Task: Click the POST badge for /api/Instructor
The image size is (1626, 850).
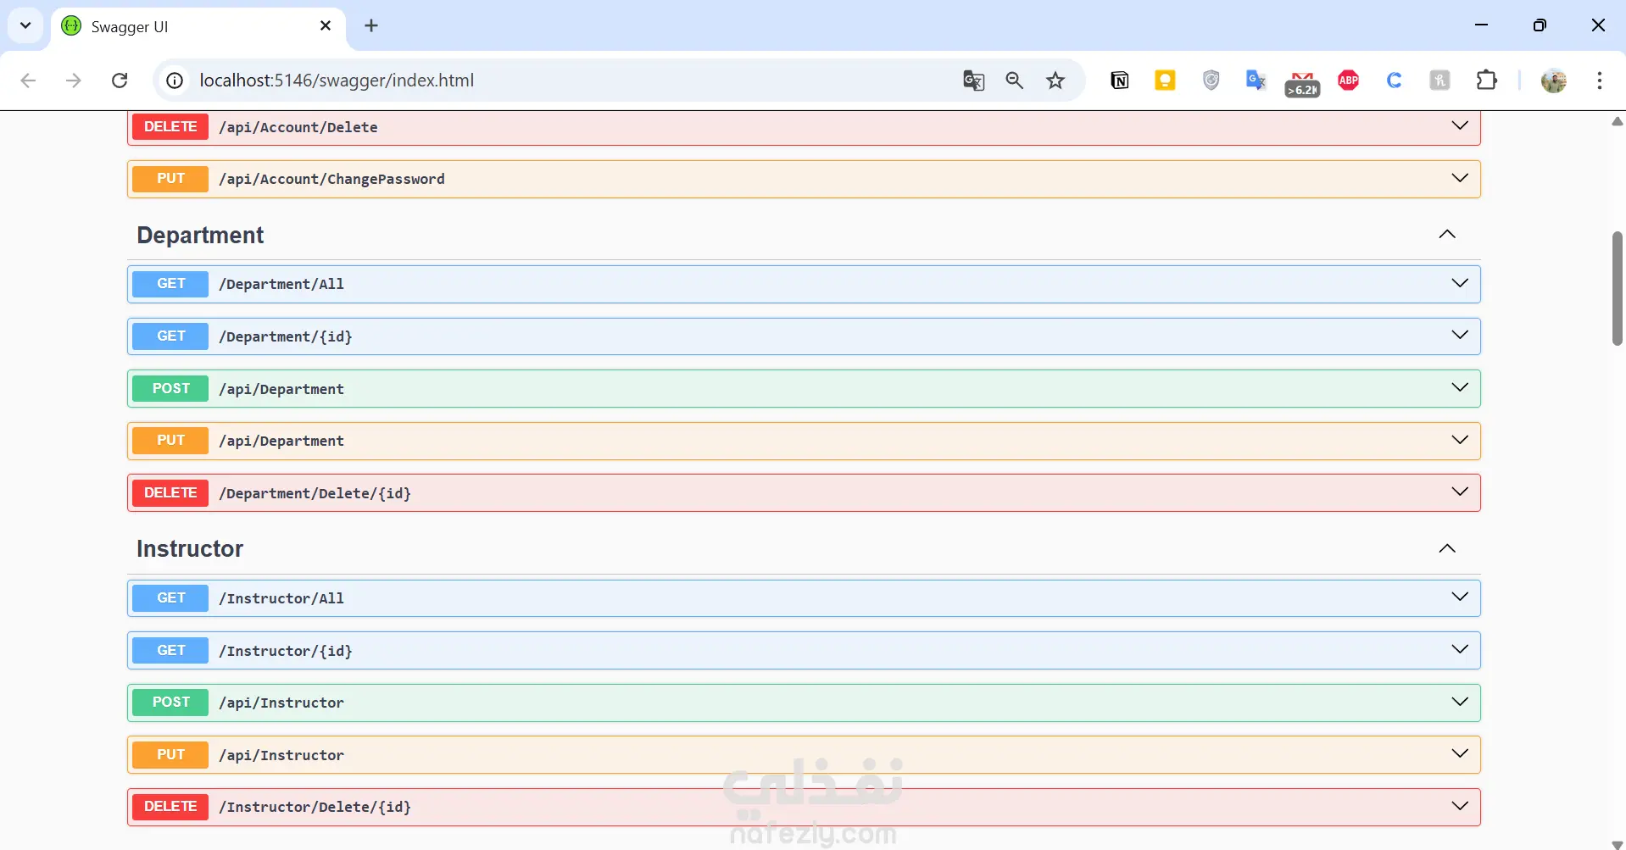Action: pyautogui.click(x=170, y=703)
